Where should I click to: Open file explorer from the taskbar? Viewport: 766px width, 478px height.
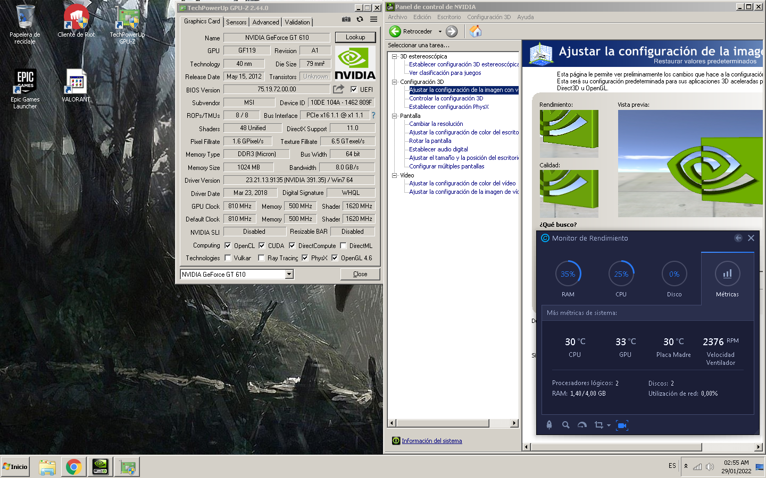click(47, 467)
